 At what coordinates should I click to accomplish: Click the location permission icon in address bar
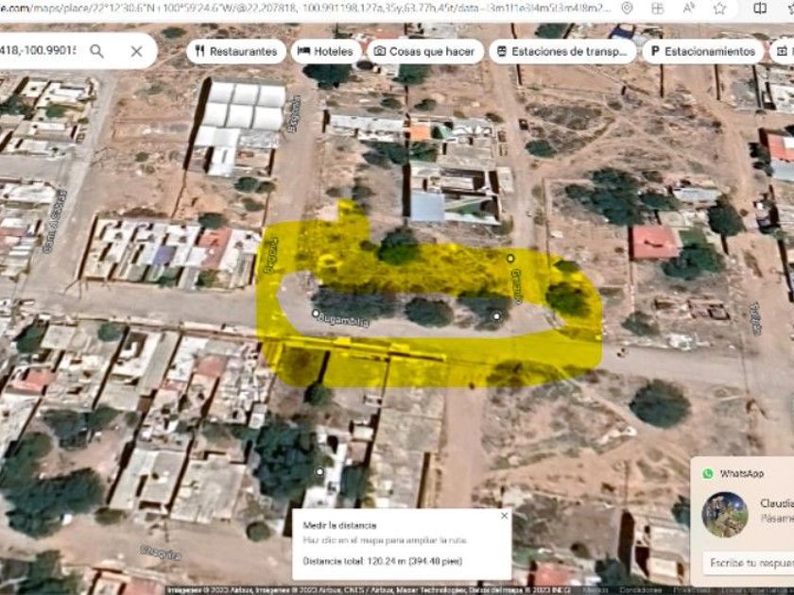[627, 8]
